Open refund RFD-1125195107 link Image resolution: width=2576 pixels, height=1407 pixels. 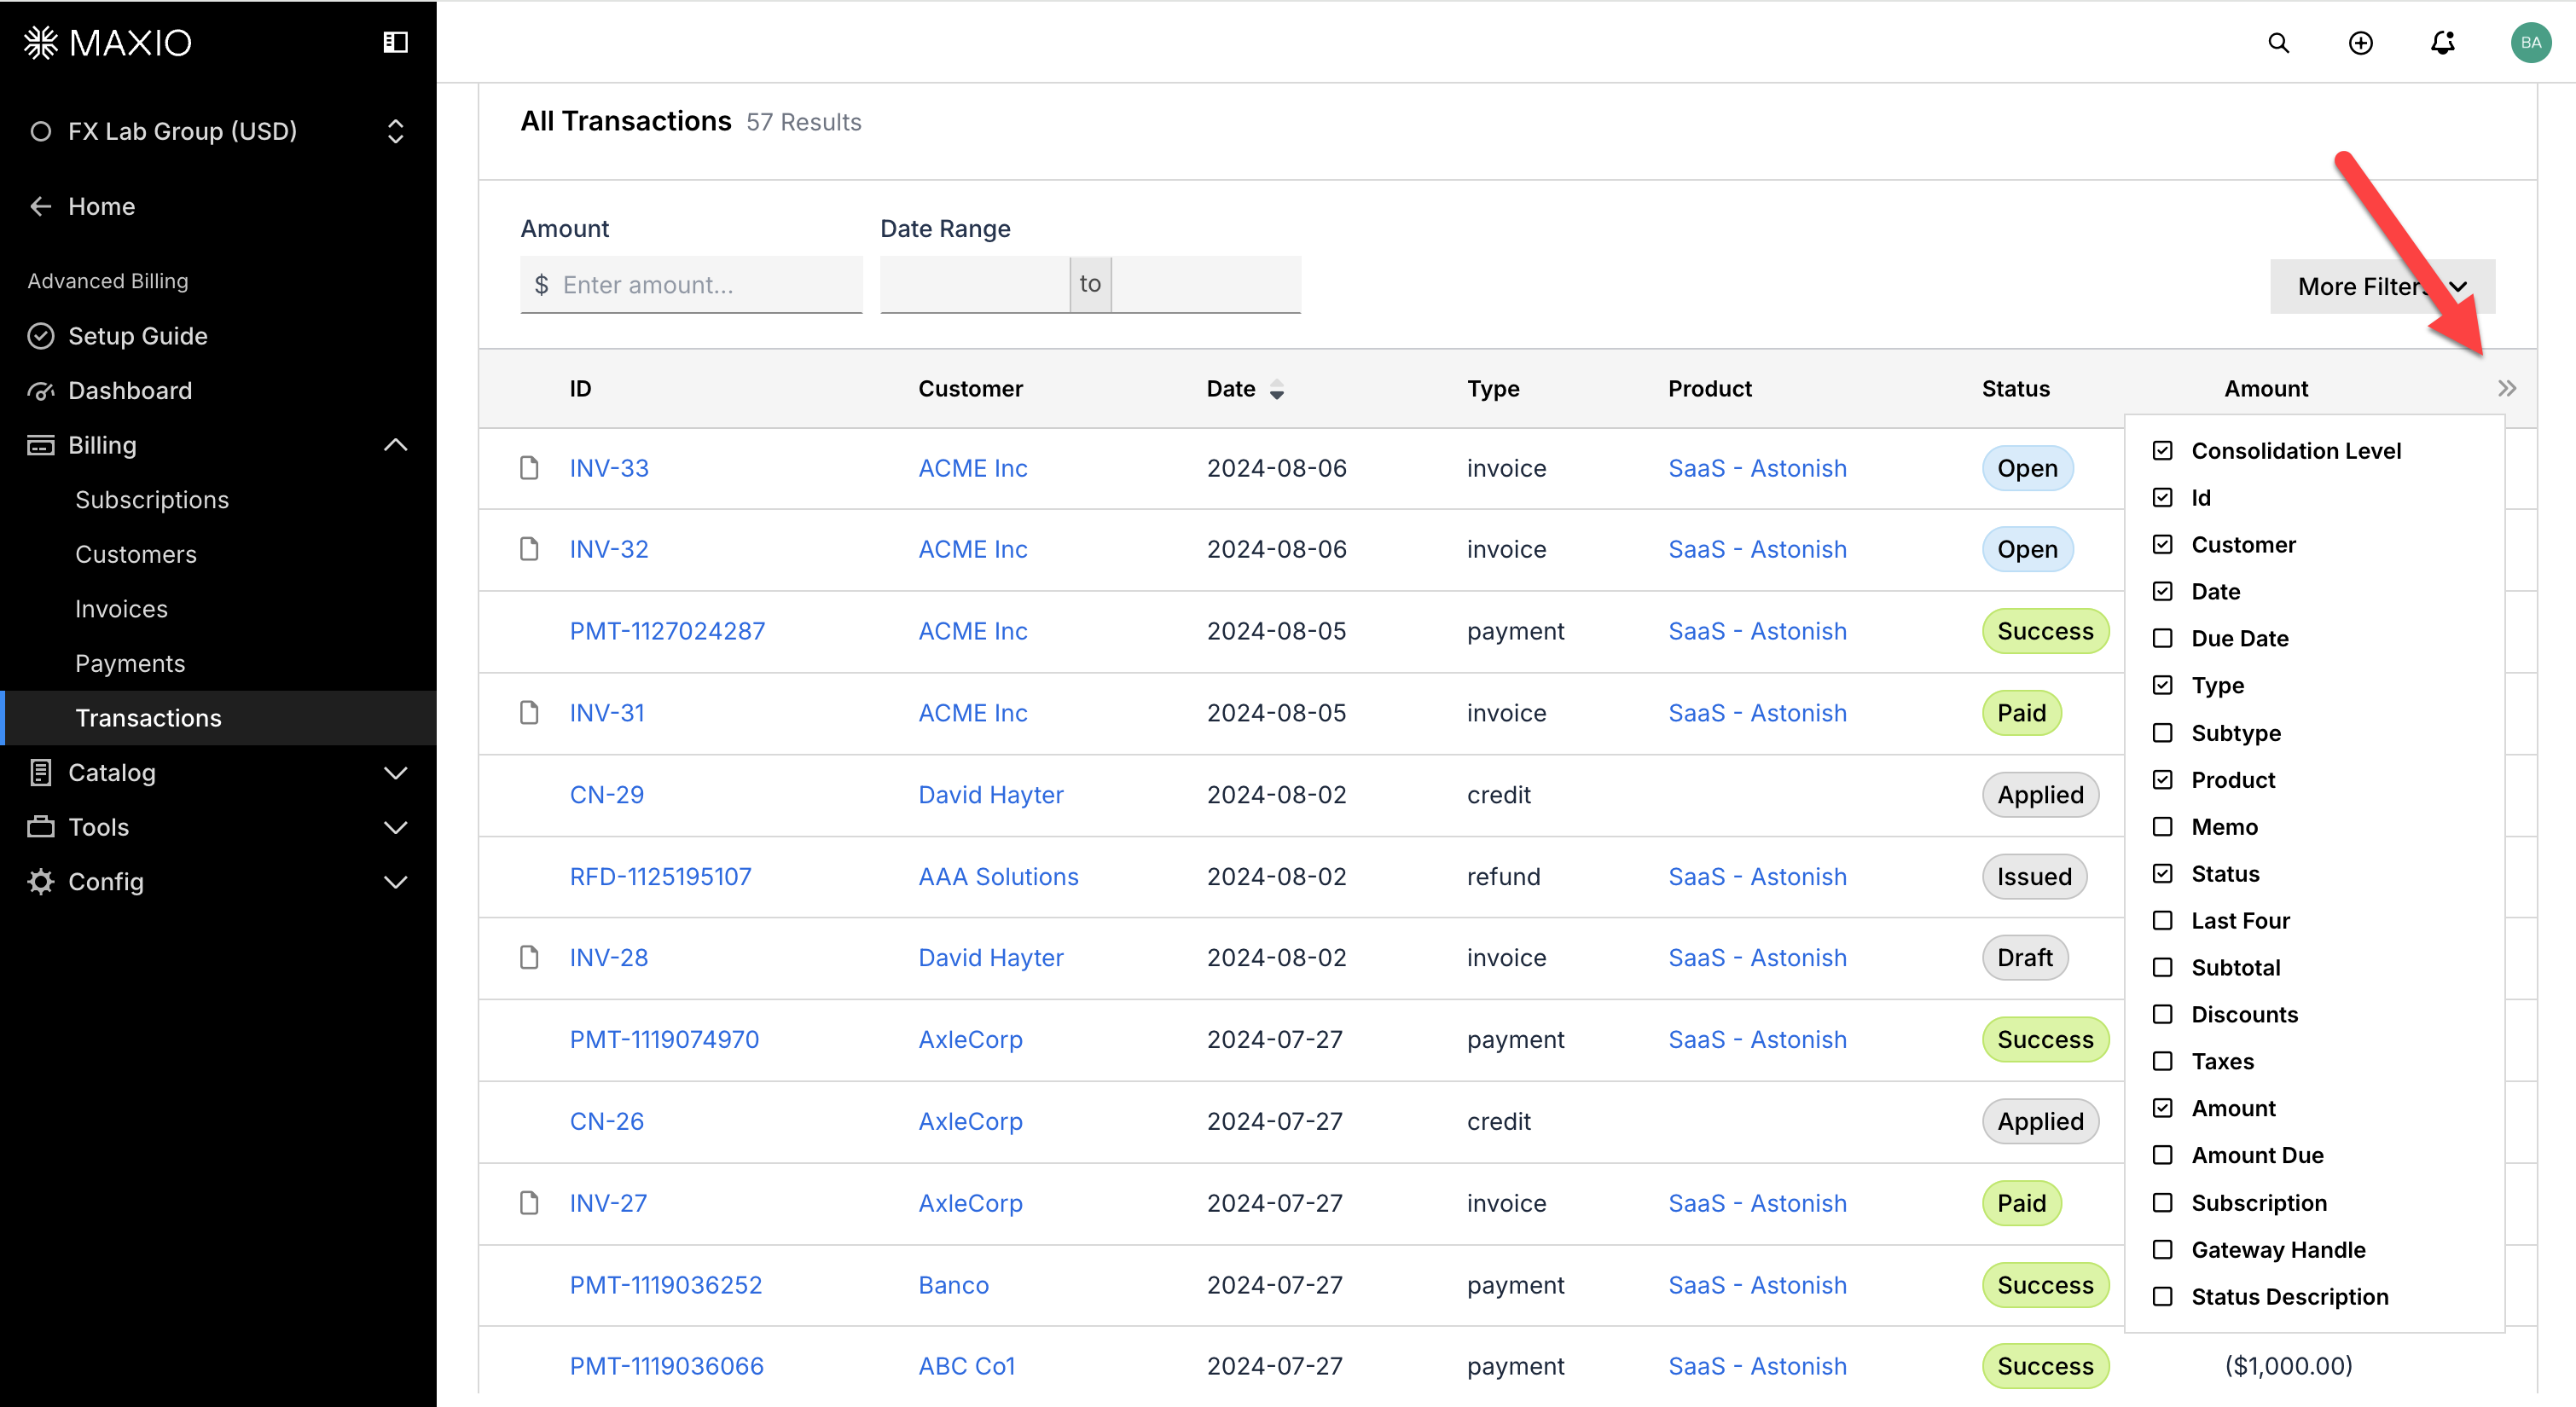tap(660, 877)
